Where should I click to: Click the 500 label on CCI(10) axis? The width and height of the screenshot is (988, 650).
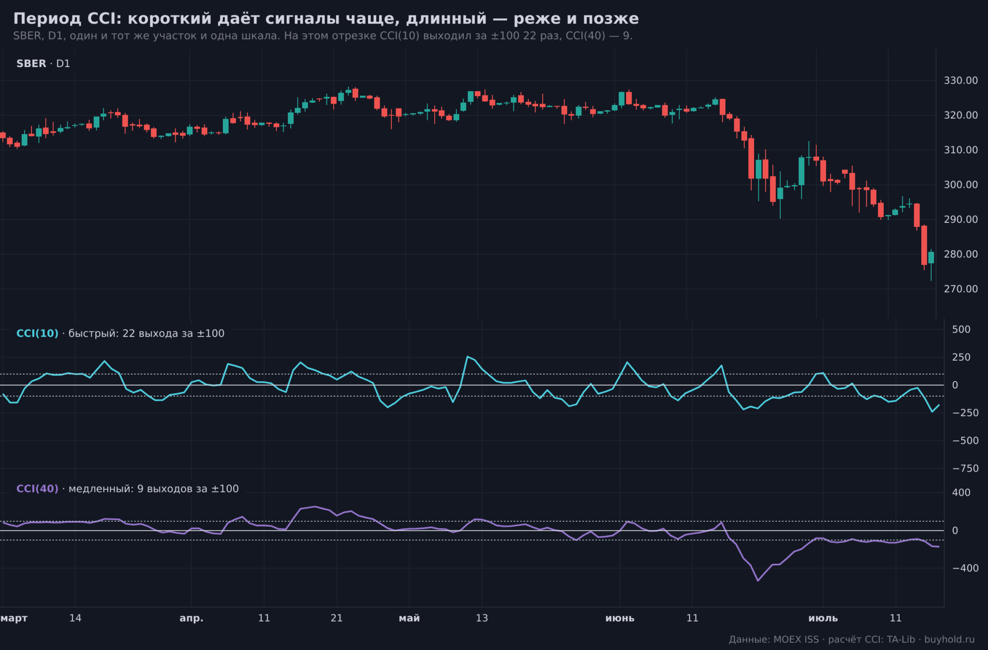(x=961, y=329)
